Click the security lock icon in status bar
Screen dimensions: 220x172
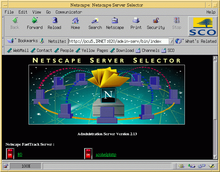point(6,166)
